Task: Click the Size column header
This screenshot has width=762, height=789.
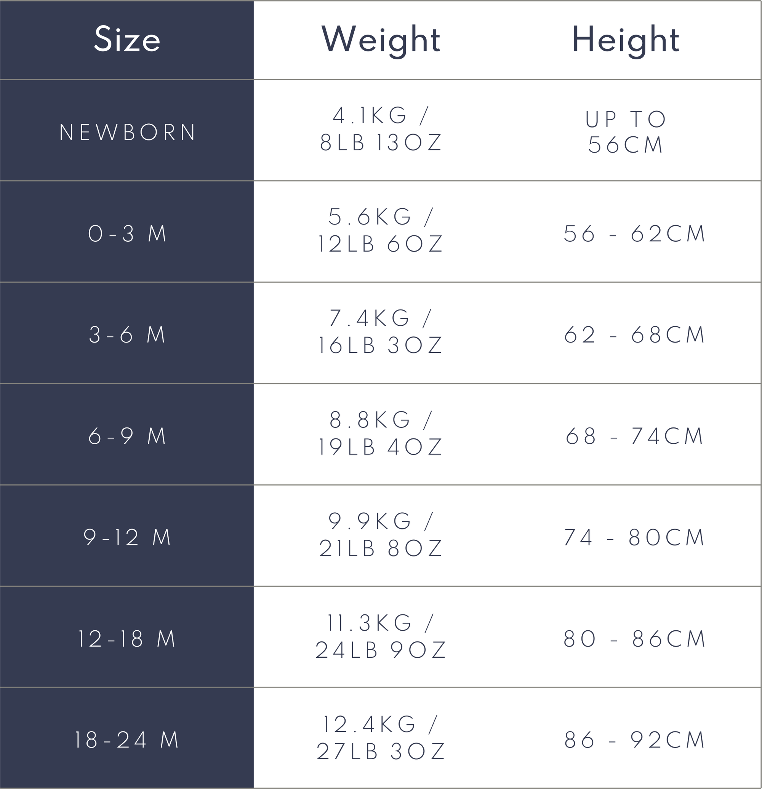Action: 127,40
